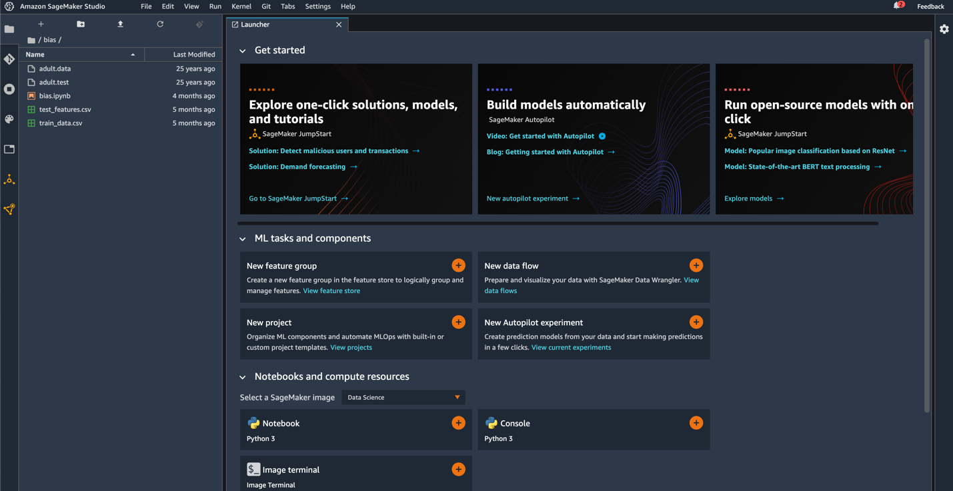Open the File Browser sidebar panel
The image size is (953, 491).
(x=9, y=29)
